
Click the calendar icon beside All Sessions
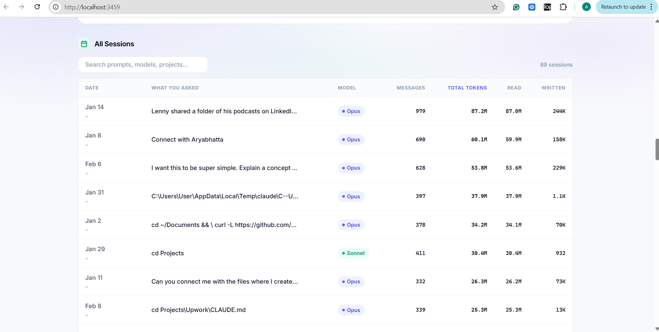click(x=84, y=44)
